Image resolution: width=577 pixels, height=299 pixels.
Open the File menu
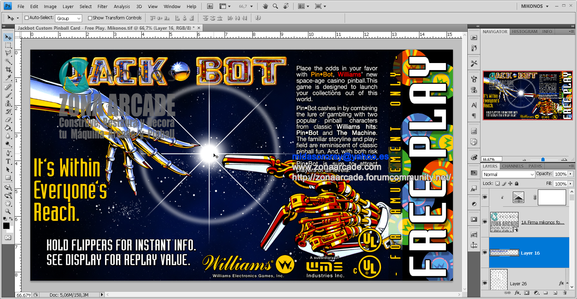pos(21,6)
